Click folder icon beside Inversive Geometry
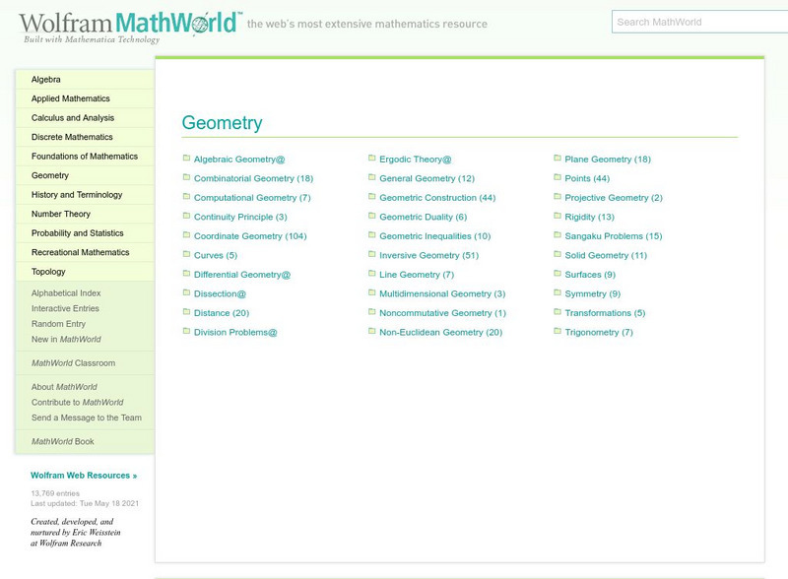 (x=372, y=254)
